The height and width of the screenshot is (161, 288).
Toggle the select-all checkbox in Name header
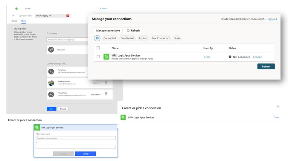[x=98, y=48]
